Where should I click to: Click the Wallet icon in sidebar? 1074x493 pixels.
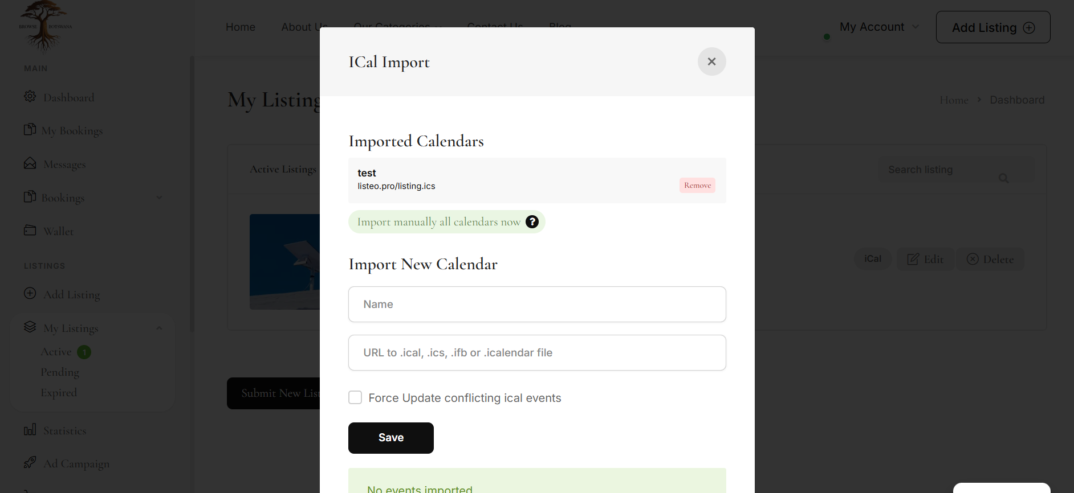[30, 230]
